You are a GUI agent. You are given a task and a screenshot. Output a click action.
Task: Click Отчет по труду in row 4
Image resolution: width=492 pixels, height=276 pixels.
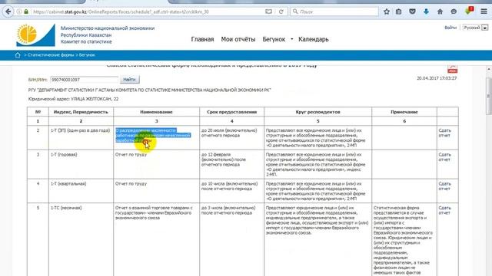(131, 184)
